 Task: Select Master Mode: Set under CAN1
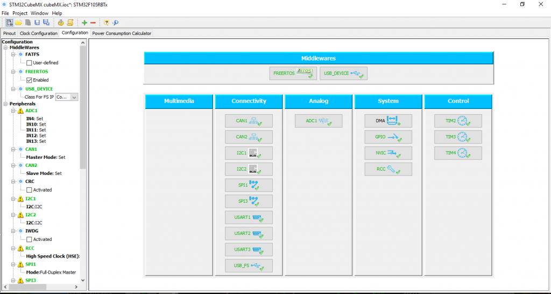46,157
